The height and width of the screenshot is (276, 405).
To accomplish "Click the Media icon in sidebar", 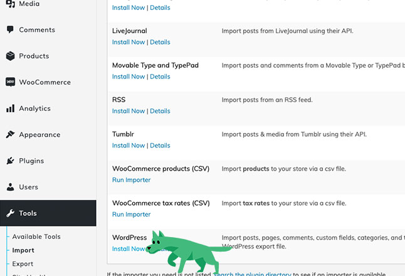I will 10,4.
